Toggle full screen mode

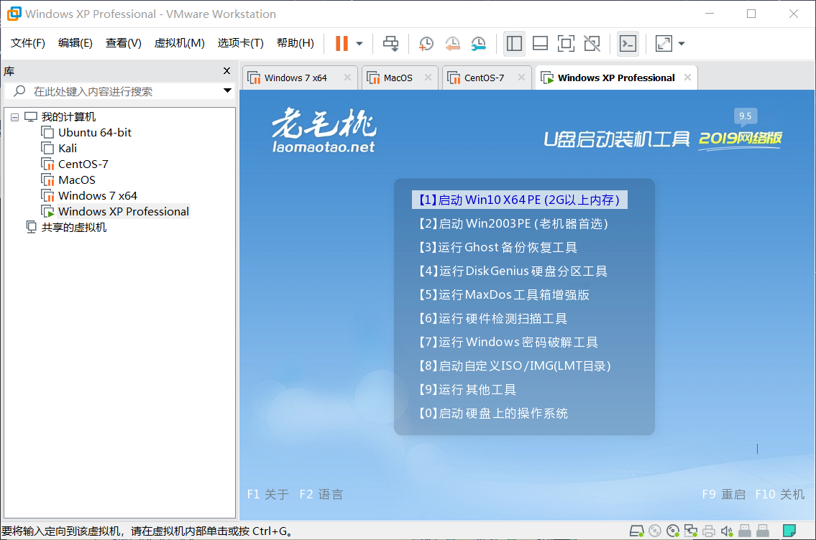click(566, 43)
